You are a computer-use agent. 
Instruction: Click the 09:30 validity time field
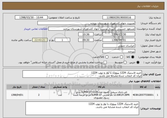click(x=86, y=40)
